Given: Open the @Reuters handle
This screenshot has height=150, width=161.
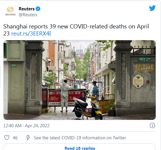Looking at the screenshot, I should (x=28, y=15).
